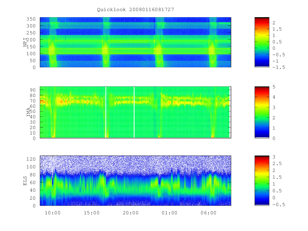308x231 pixels.
Task: Select the NPI y-axis label
Action: click(25, 42)
